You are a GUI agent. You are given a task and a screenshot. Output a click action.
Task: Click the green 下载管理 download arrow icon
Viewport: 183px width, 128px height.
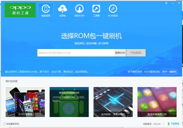(x=169, y=124)
